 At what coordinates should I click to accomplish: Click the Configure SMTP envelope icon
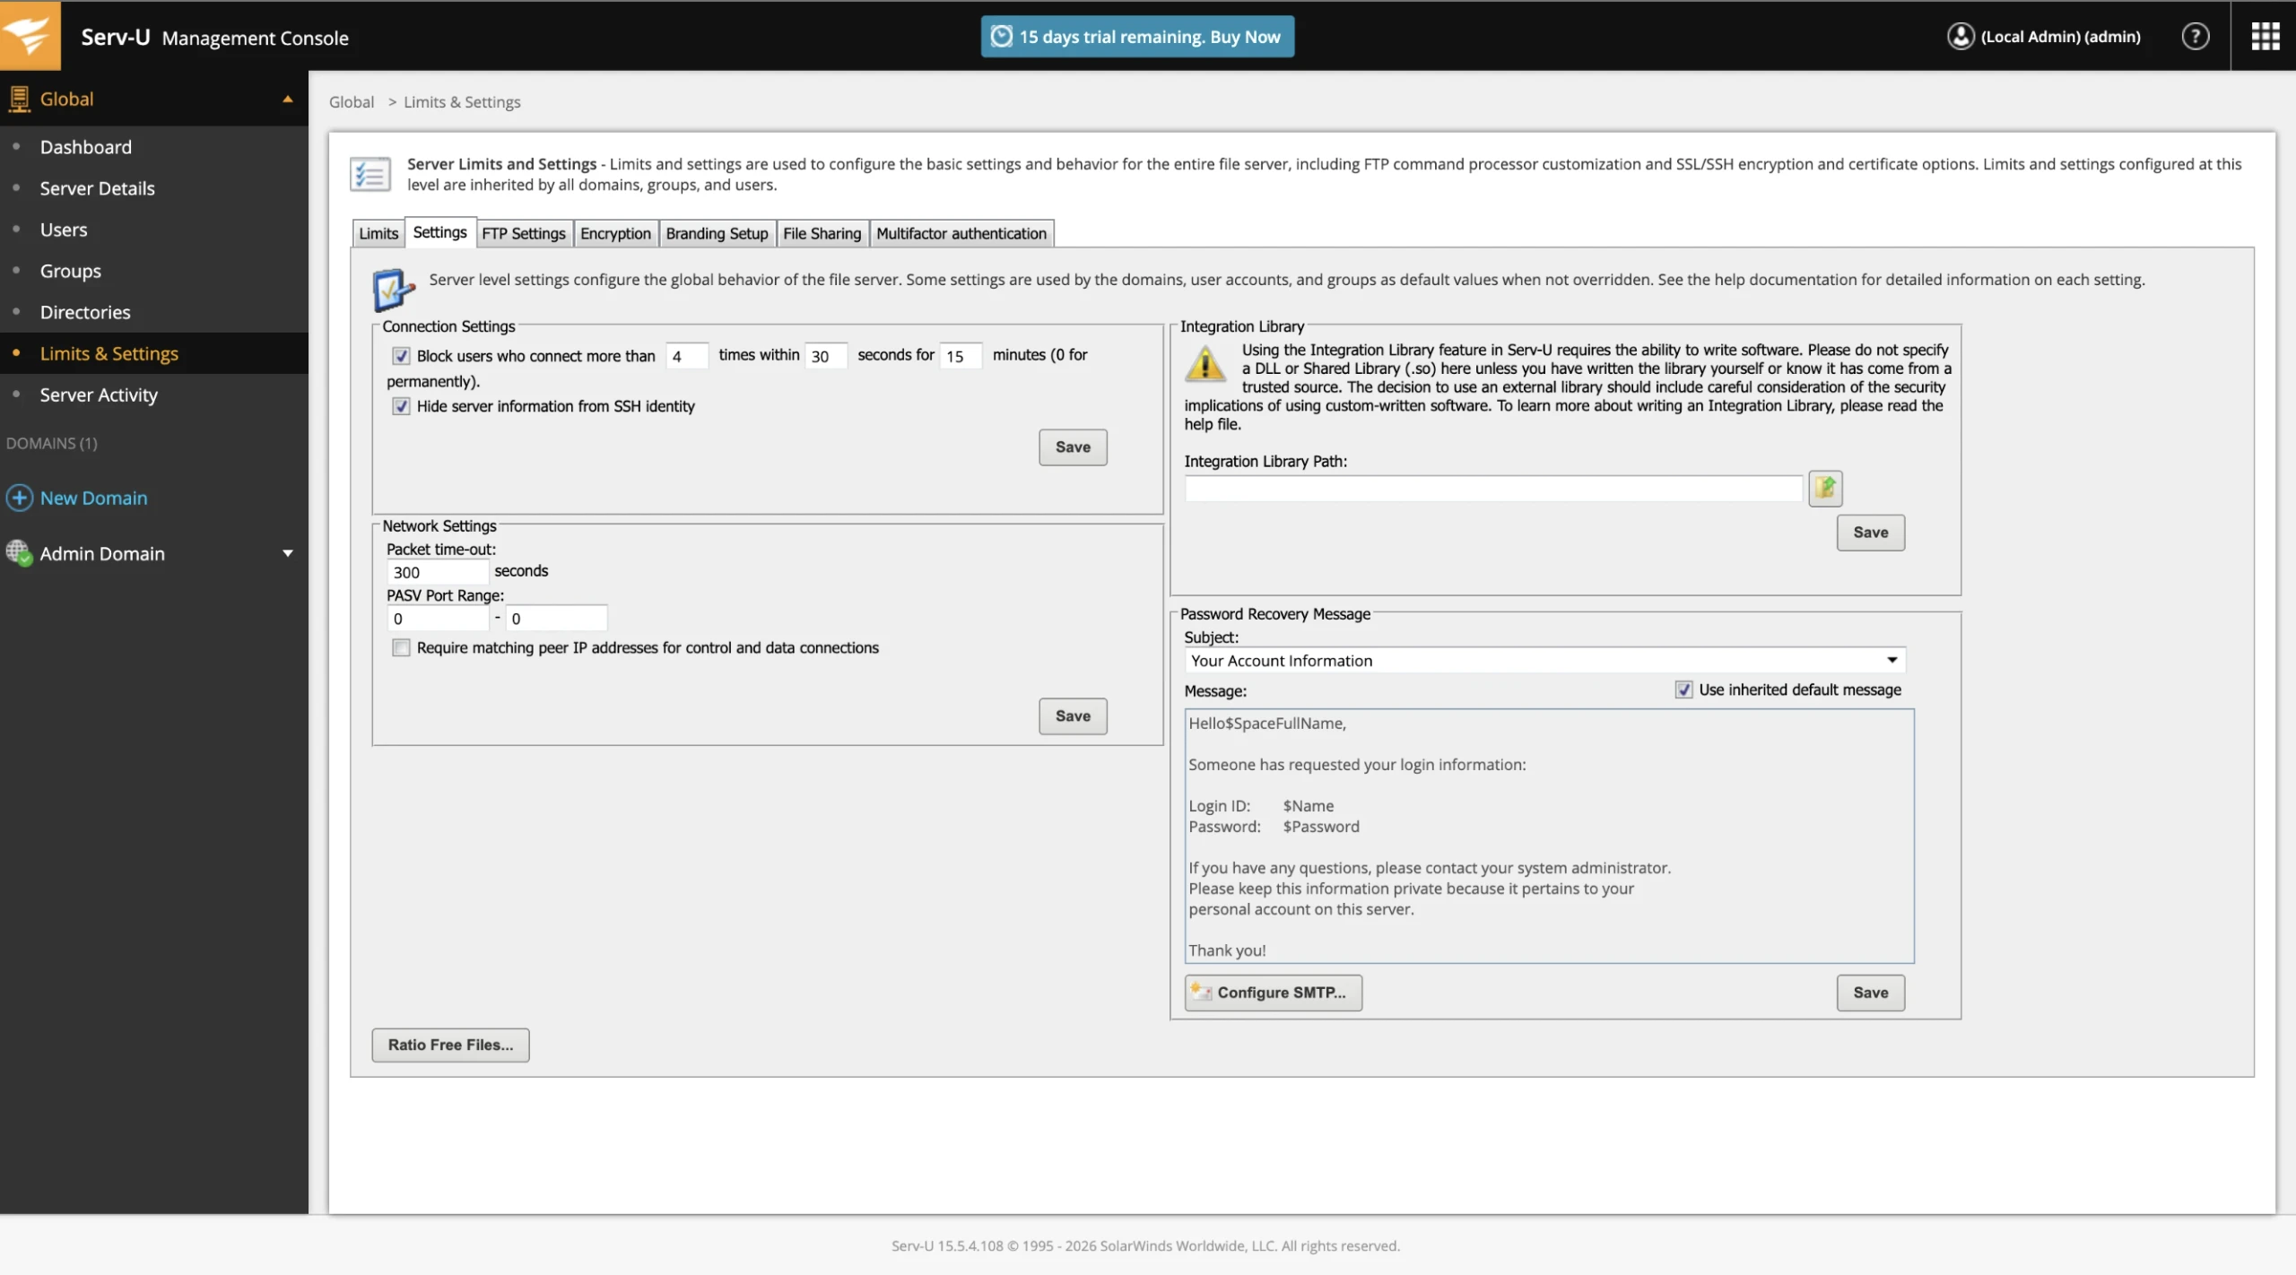[1201, 991]
